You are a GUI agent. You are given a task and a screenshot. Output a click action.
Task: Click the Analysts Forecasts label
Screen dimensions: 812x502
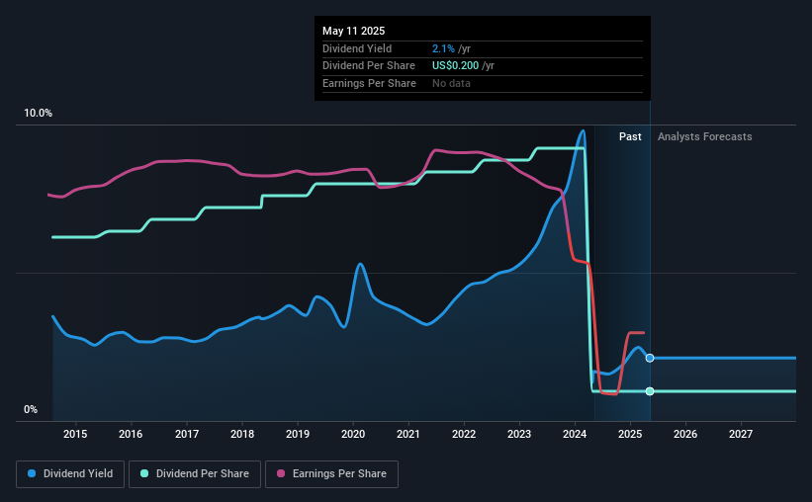(705, 136)
